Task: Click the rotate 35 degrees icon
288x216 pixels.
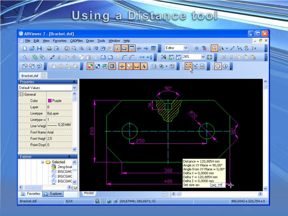Action: pyautogui.click(x=39, y=66)
